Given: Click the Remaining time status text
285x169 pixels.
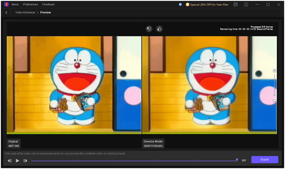Looking at the screenshot, I should pyautogui.click(x=246, y=29).
